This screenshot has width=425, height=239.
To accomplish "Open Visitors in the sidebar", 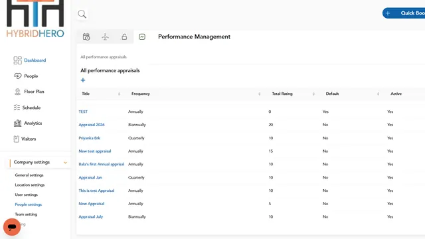I will (x=29, y=139).
